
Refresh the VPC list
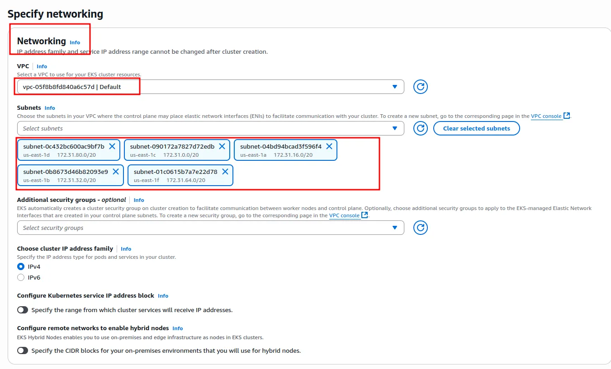(421, 87)
